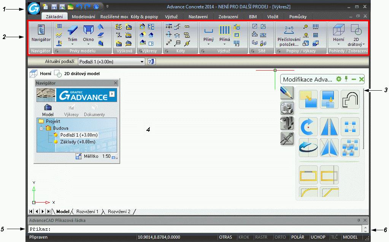Open the Výztuž ribbon tab
The height and width of the screenshot is (242, 389).
(171, 17)
